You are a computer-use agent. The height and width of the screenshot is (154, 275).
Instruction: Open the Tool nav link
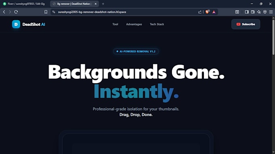coord(115,24)
